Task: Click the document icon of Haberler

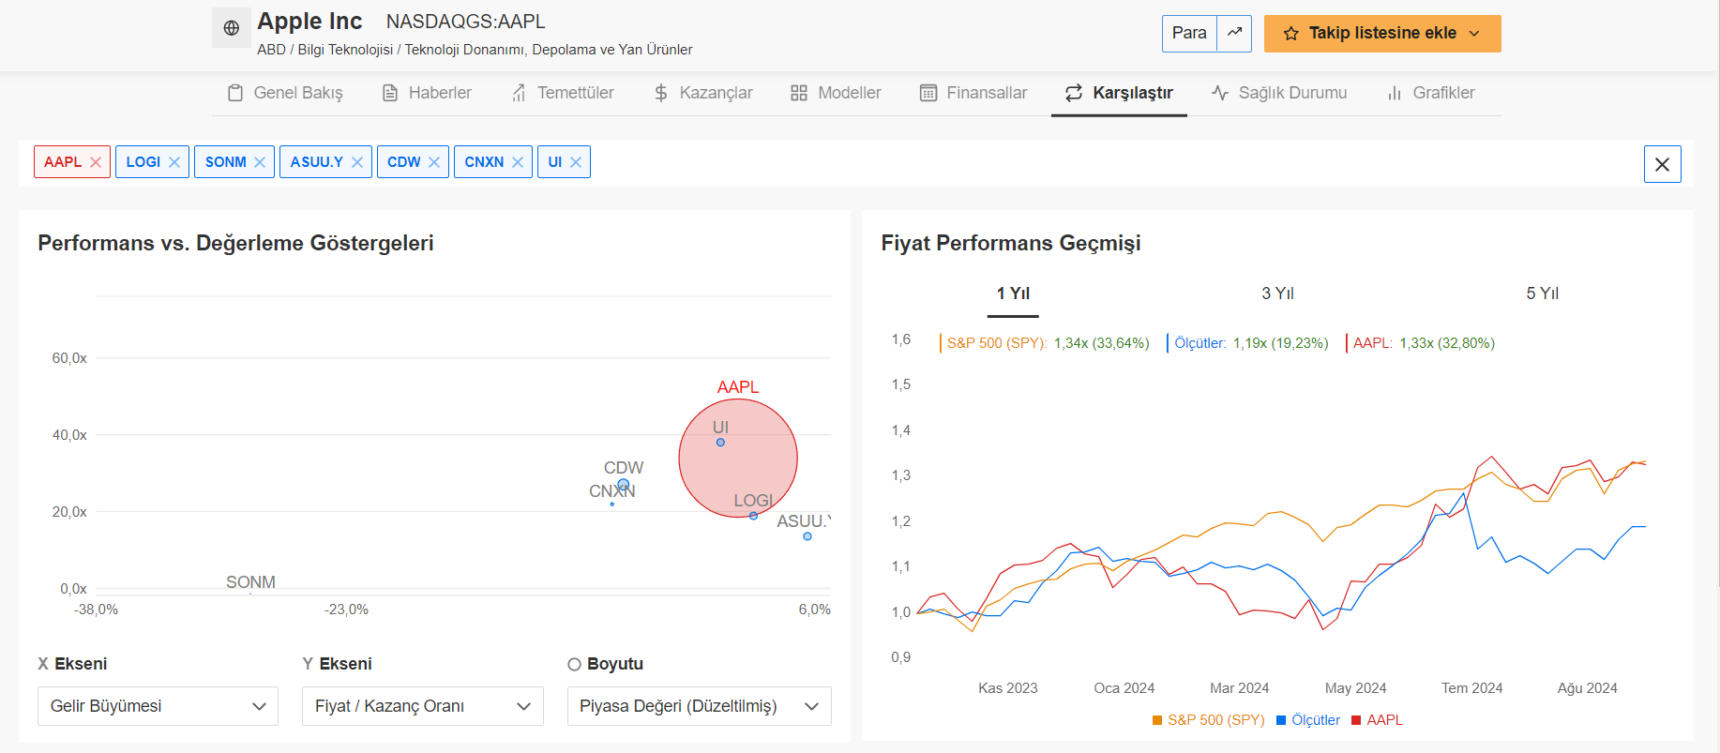Action: point(390,93)
